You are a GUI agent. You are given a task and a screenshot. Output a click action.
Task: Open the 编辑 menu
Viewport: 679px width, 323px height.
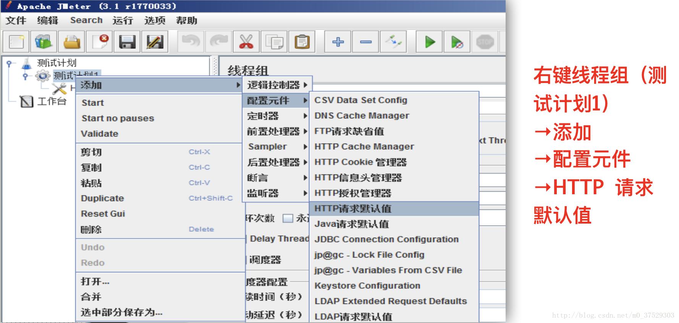point(48,20)
